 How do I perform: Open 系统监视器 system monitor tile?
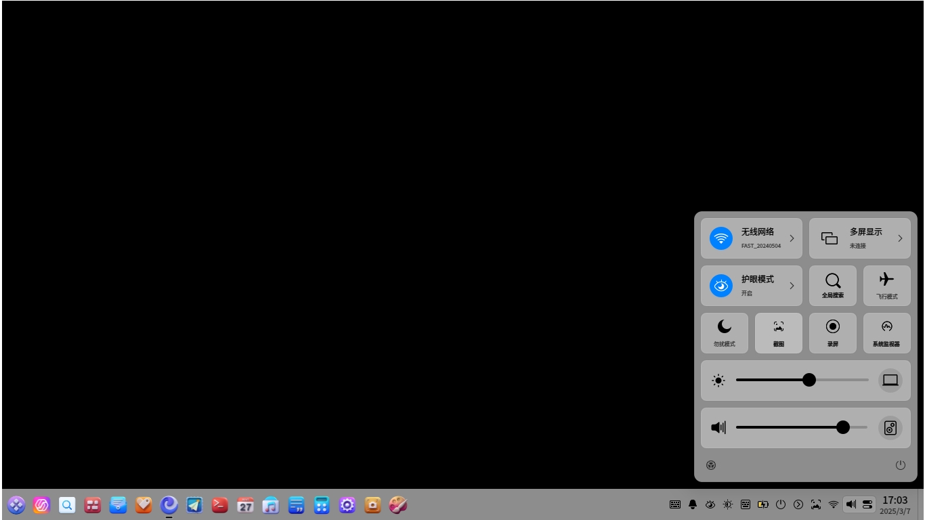tap(887, 333)
